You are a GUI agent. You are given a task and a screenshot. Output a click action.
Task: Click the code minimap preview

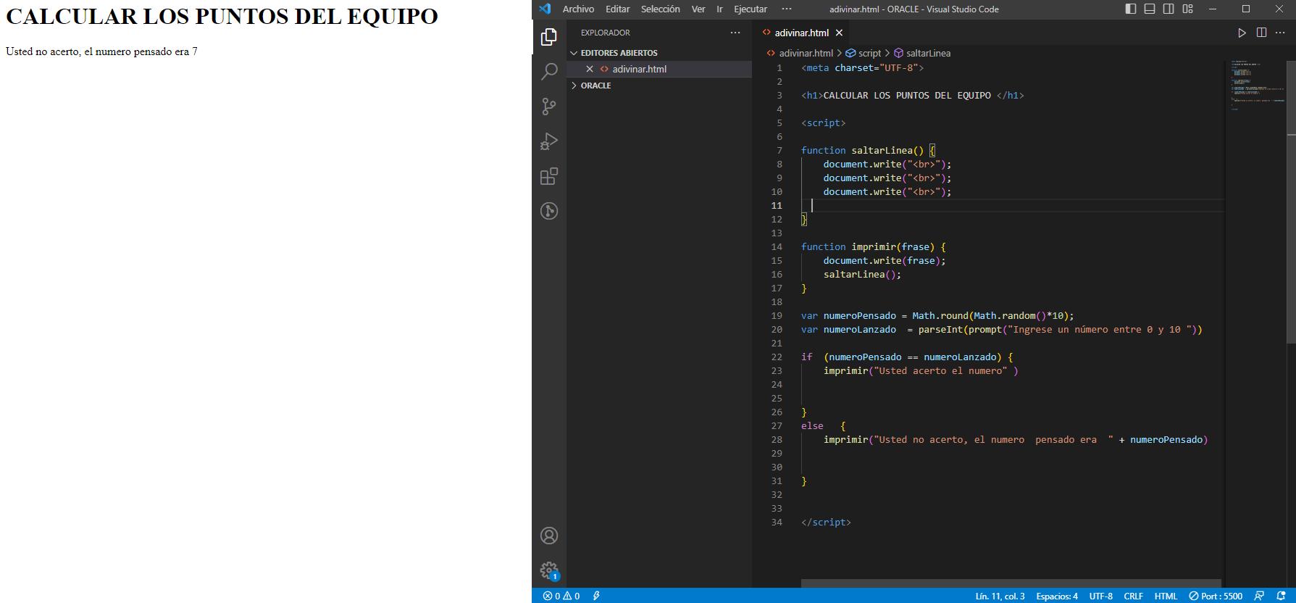1257,86
